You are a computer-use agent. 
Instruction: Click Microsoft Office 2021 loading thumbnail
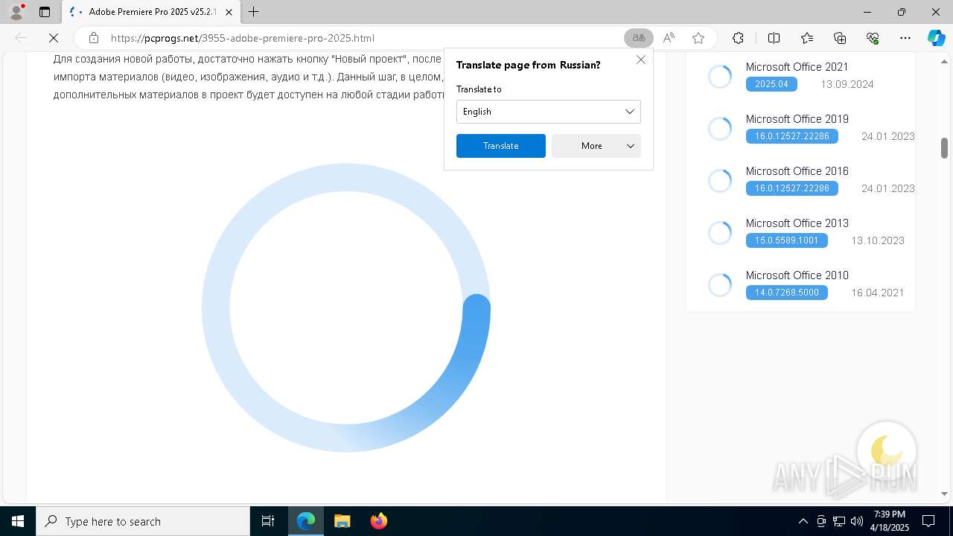pos(720,76)
